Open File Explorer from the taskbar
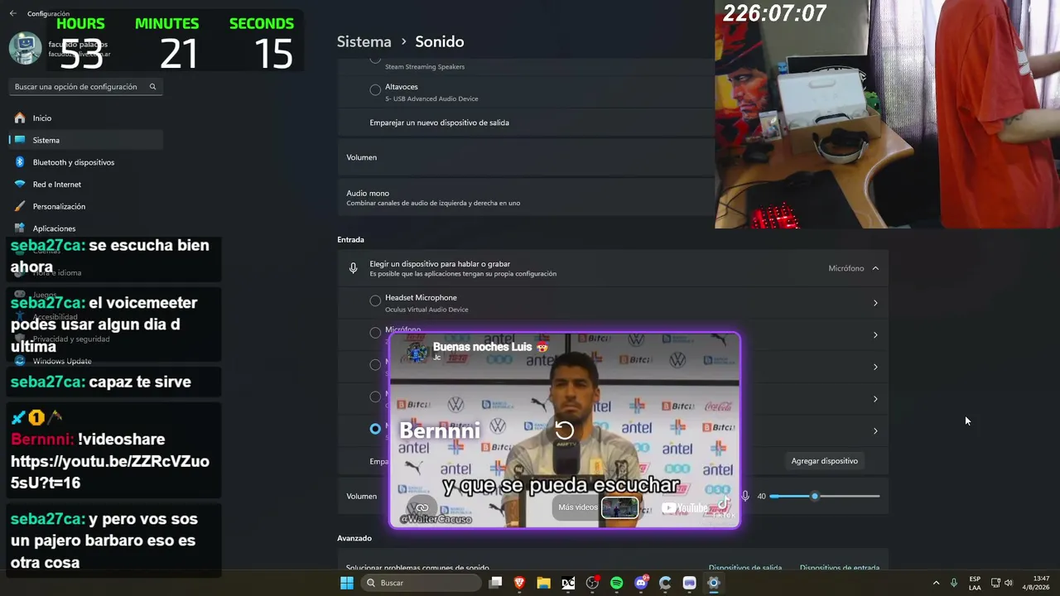Image resolution: width=1060 pixels, height=596 pixels. [x=543, y=583]
